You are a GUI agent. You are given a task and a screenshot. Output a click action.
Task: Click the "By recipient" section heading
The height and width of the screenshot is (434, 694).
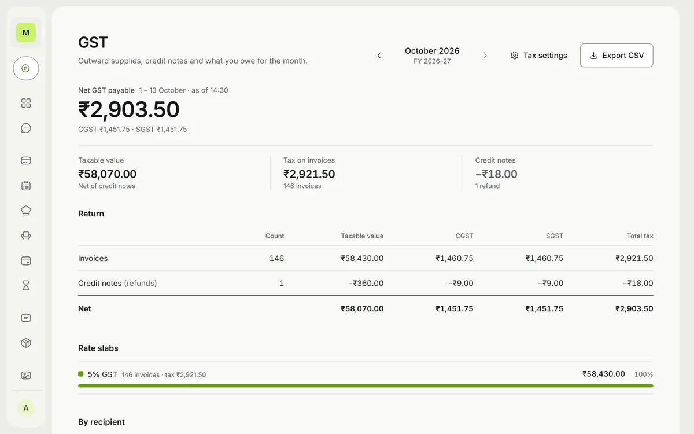tap(102, 422)
